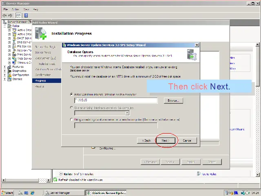The image size is (261, 196).
Task: Click the network icon in system tray
Action: tap(243, 193)
